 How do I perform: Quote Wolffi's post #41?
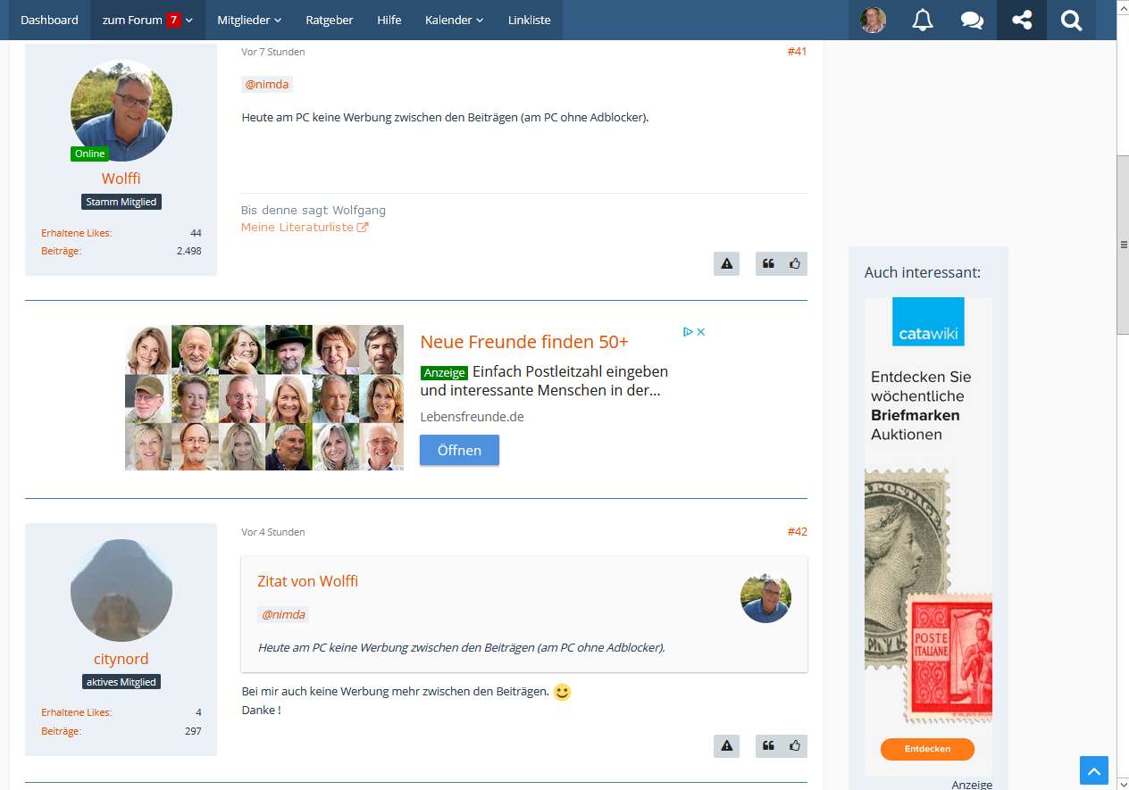click(768, 263)
